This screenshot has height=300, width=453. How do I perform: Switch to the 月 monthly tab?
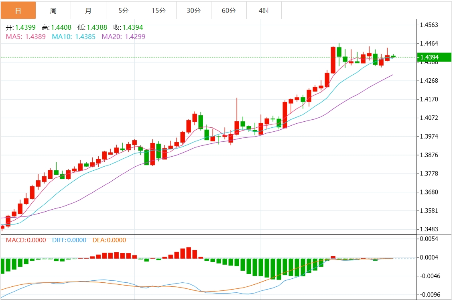[x=88, y=10]
